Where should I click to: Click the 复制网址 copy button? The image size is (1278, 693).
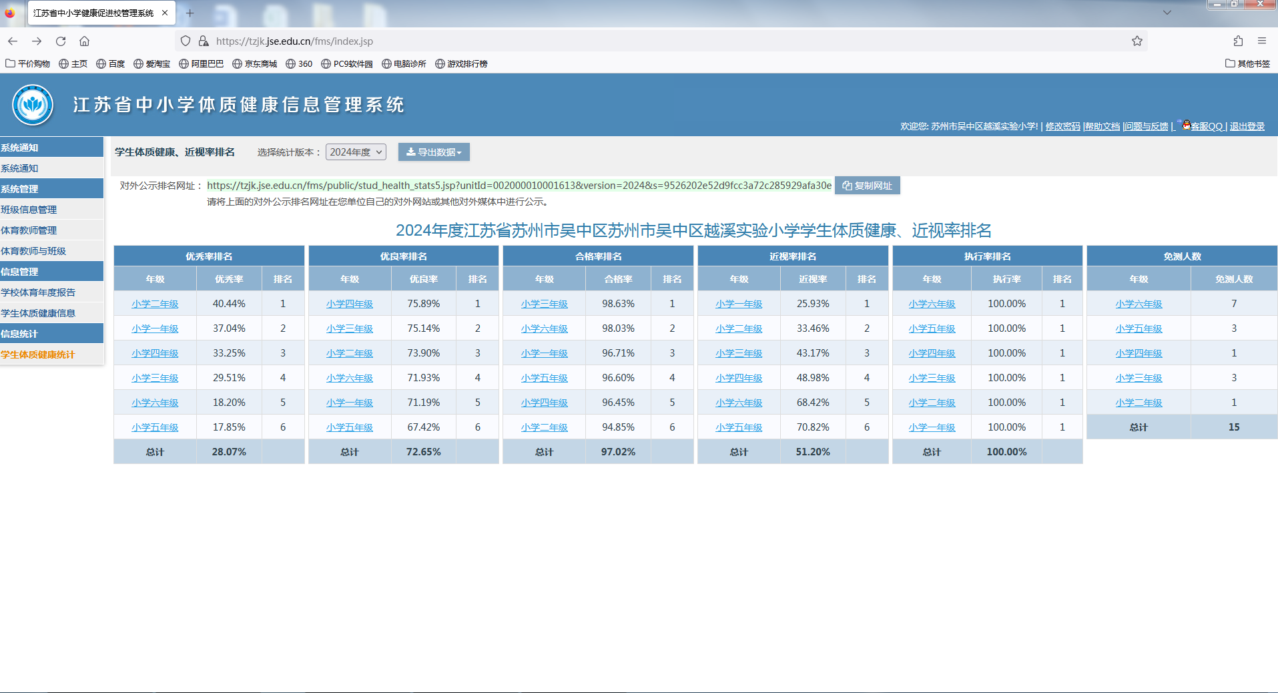pyautogui.click(x=867, y=186)
